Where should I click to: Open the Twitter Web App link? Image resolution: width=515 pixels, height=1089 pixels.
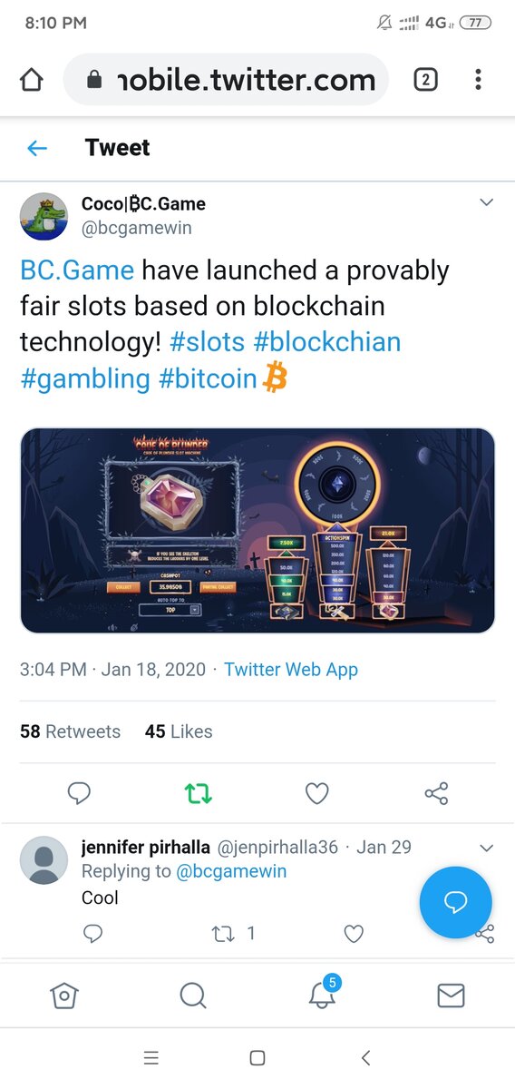[291, 670]
